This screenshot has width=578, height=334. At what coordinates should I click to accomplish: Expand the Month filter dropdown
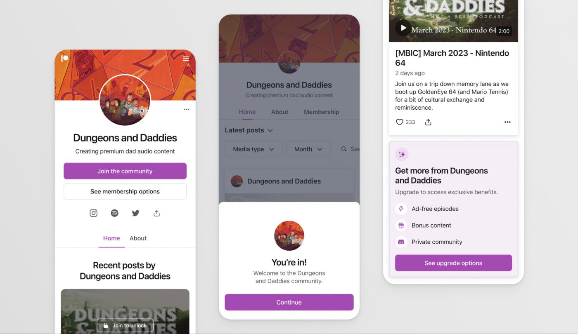point(308,149)
